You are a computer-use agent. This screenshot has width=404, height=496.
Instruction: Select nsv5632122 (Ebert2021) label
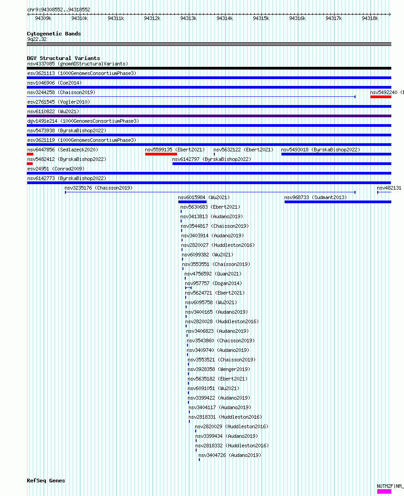243,150
